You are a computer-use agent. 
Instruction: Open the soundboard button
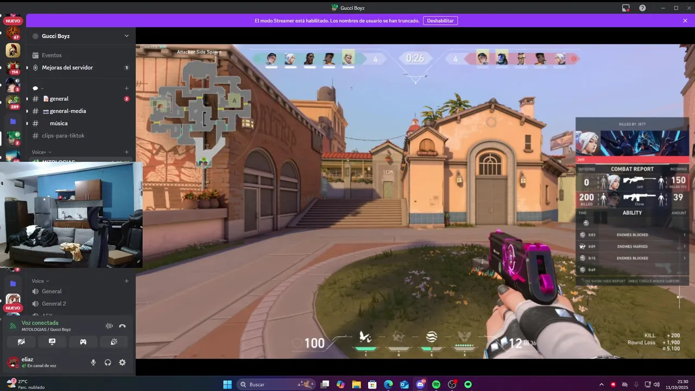[x=114, y=342]
